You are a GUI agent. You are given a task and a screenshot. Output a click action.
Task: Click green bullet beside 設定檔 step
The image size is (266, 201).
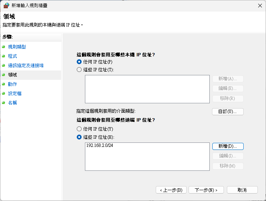click(3, 93)
